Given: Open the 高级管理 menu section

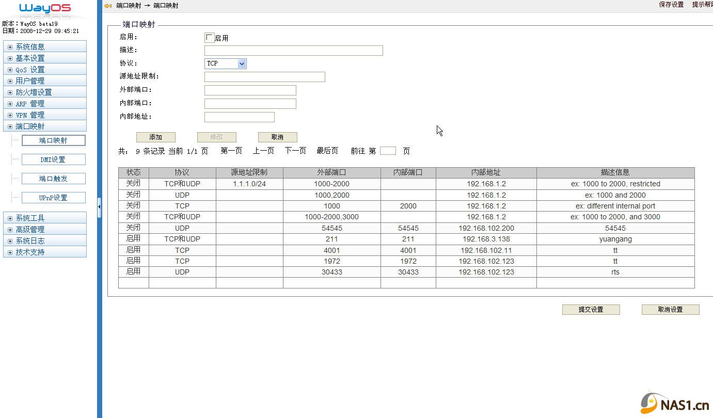Looking at the screenshot, I should click(45, 229).
